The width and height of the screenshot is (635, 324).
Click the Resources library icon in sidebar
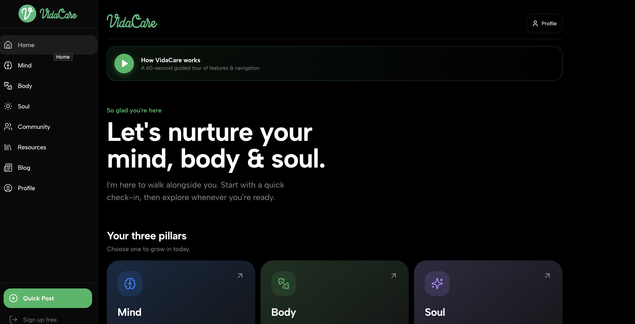point(8,147)
